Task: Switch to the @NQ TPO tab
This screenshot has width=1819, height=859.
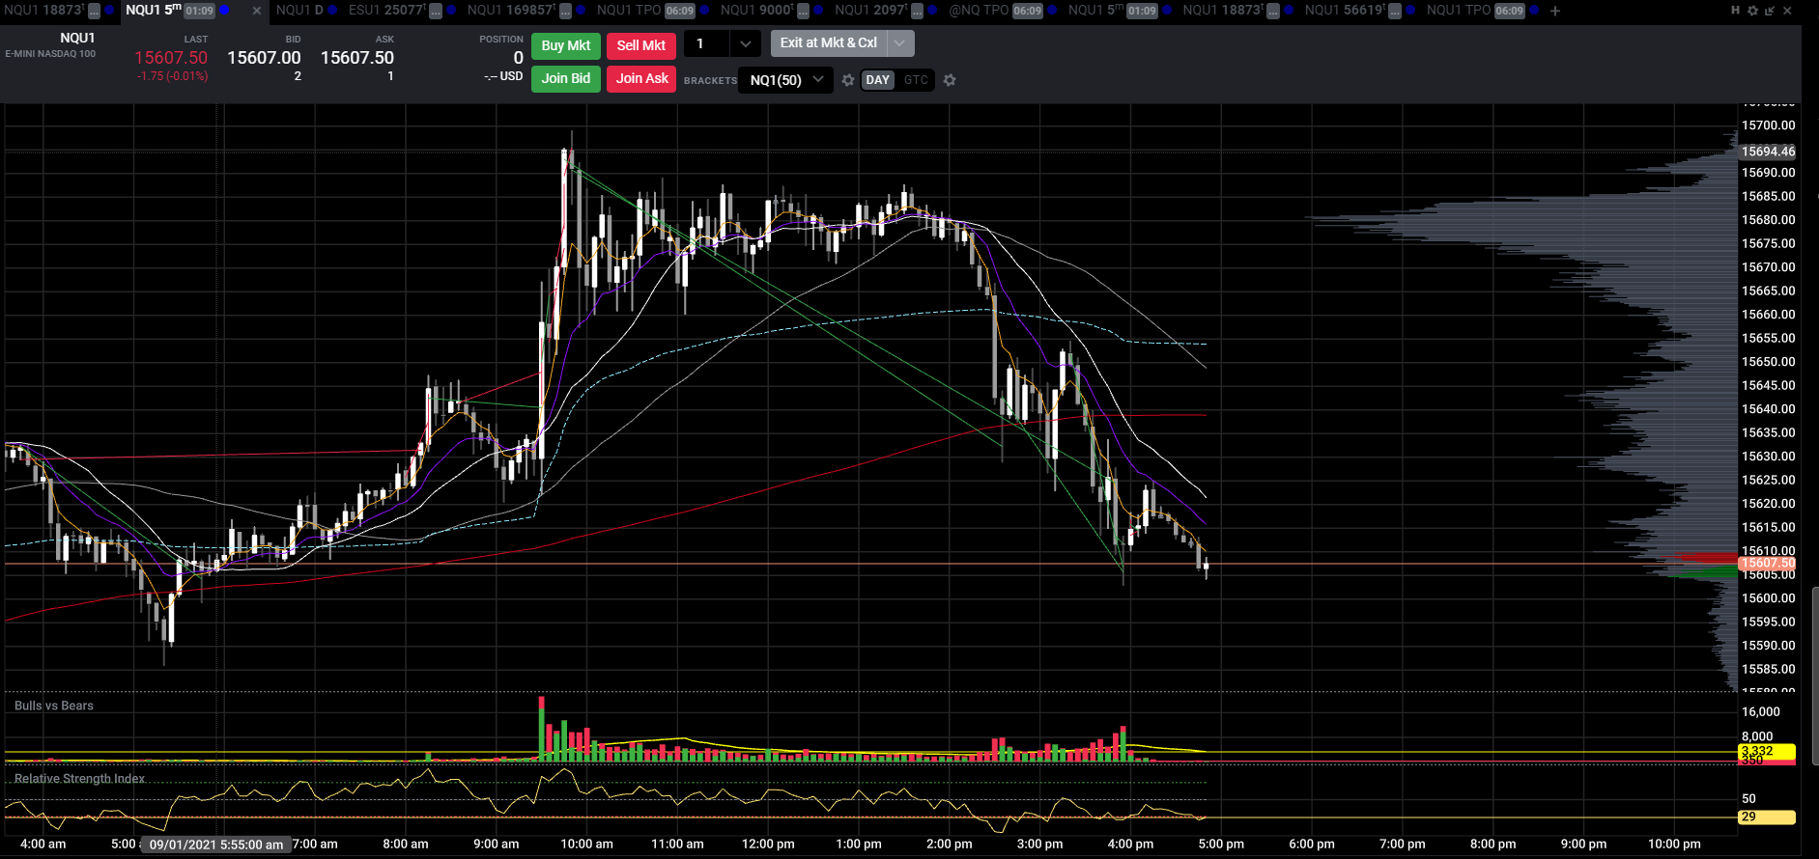Action: coord(979,11)
